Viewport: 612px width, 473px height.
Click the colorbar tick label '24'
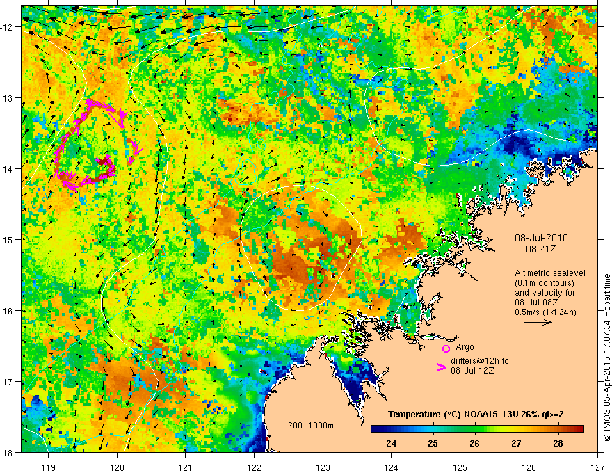[x=391, y=443]
